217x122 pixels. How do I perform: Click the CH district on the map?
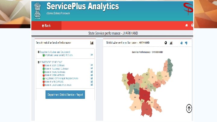[x=139, y=80]
